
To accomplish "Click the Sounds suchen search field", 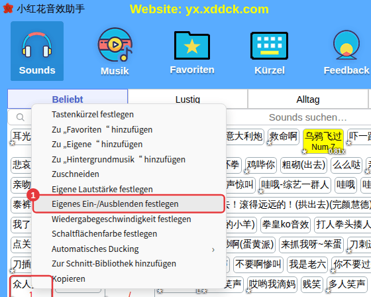I will point(307,117).
